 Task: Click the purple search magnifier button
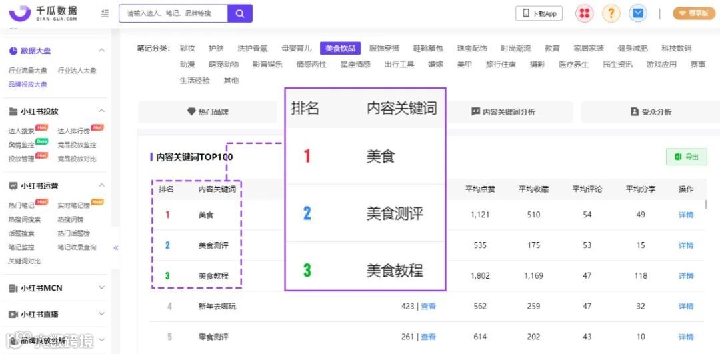point(240,14)
